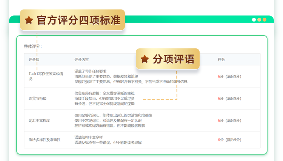Select the 官方评分四项标准 gold badge
The height and width of the screenshot is (161, 283).
click(x=72, y=20)
